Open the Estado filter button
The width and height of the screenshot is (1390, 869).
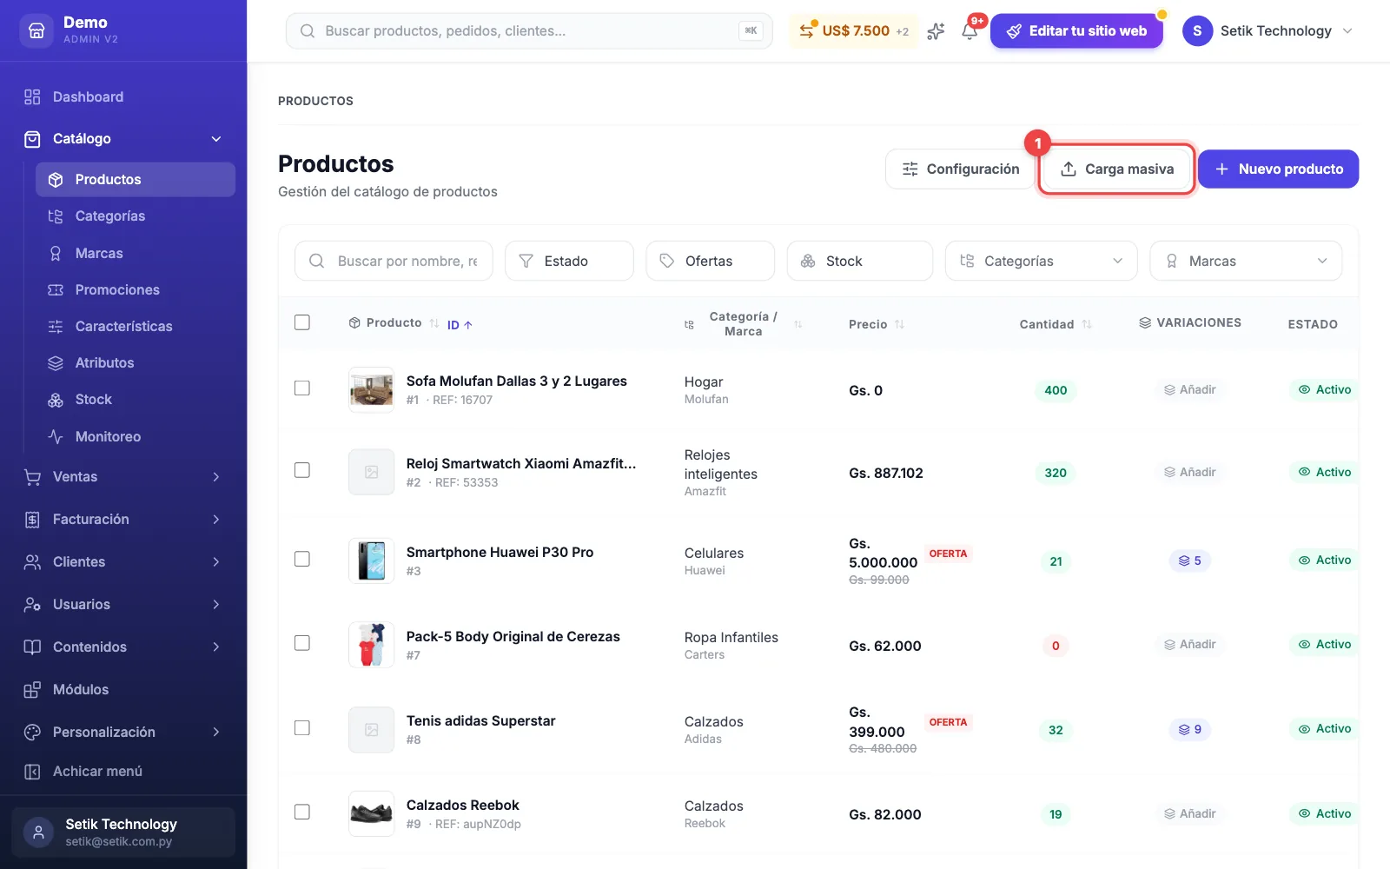(569, 261)
